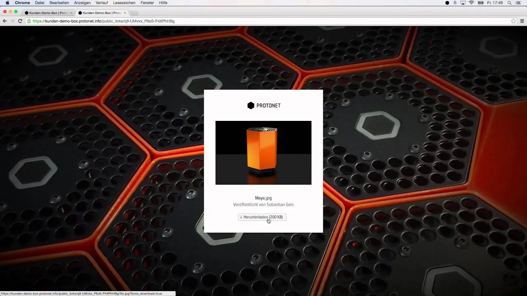Open the Lesezeichen menu

point(124,3)
